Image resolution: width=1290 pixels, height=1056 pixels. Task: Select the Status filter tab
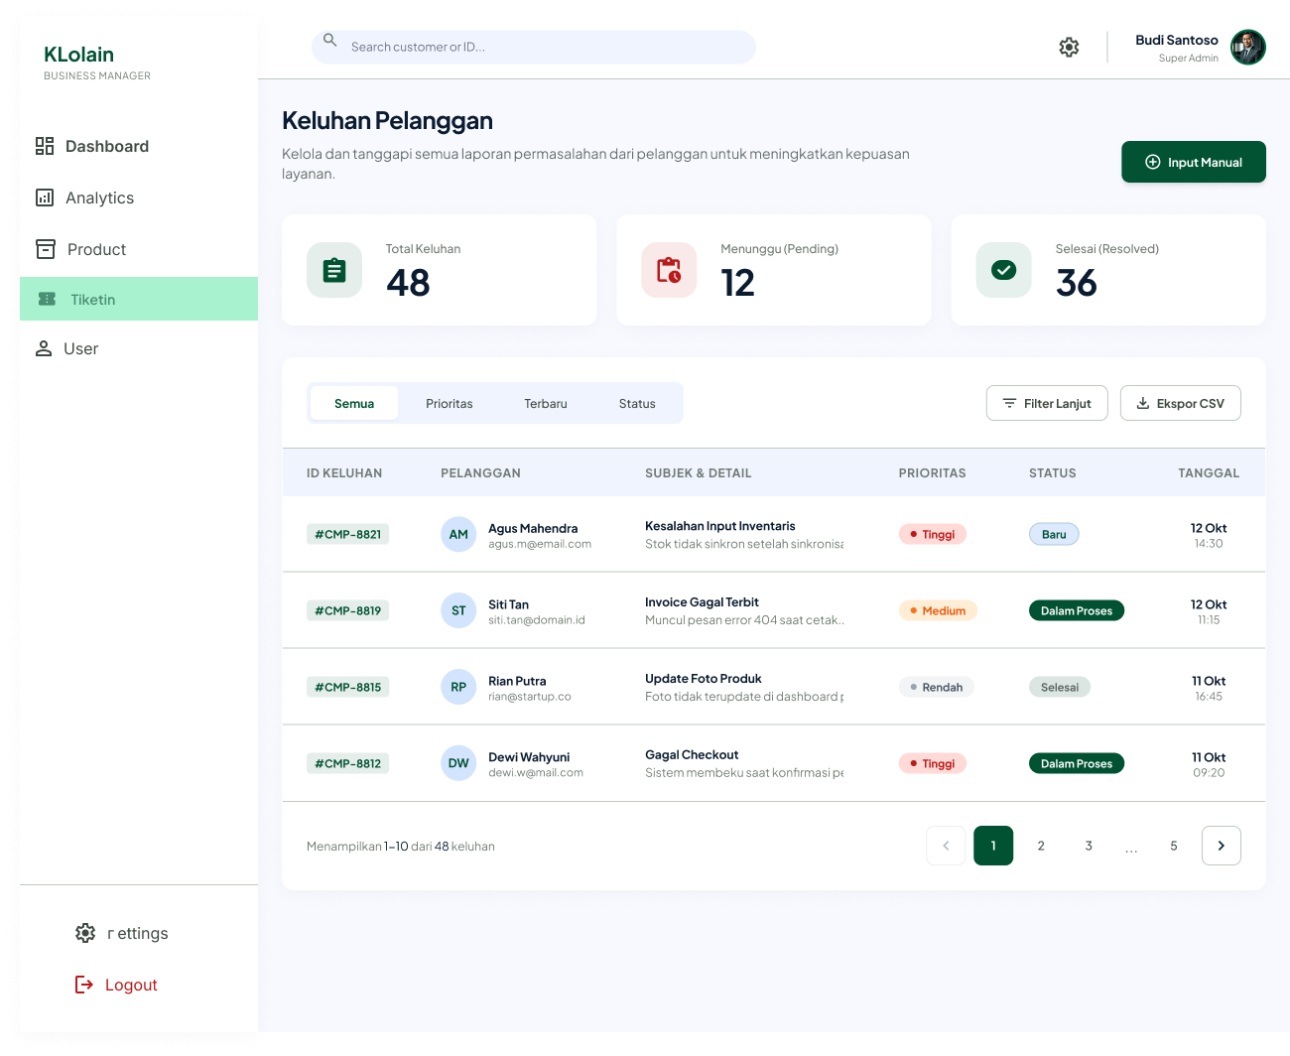(637, 403)
